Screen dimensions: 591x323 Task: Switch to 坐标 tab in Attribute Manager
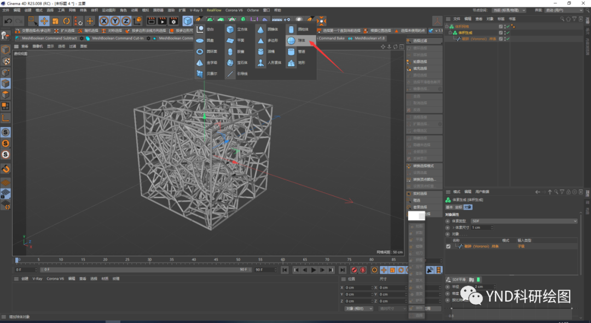tap(459, 207)
